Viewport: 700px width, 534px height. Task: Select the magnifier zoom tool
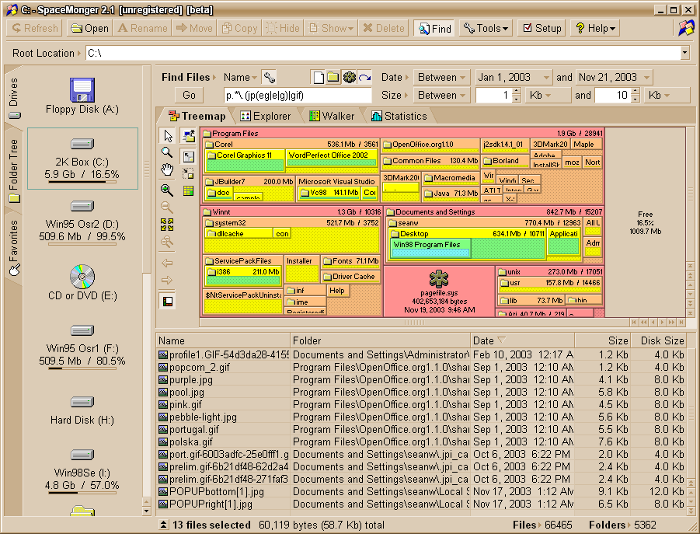click(167, 152)
